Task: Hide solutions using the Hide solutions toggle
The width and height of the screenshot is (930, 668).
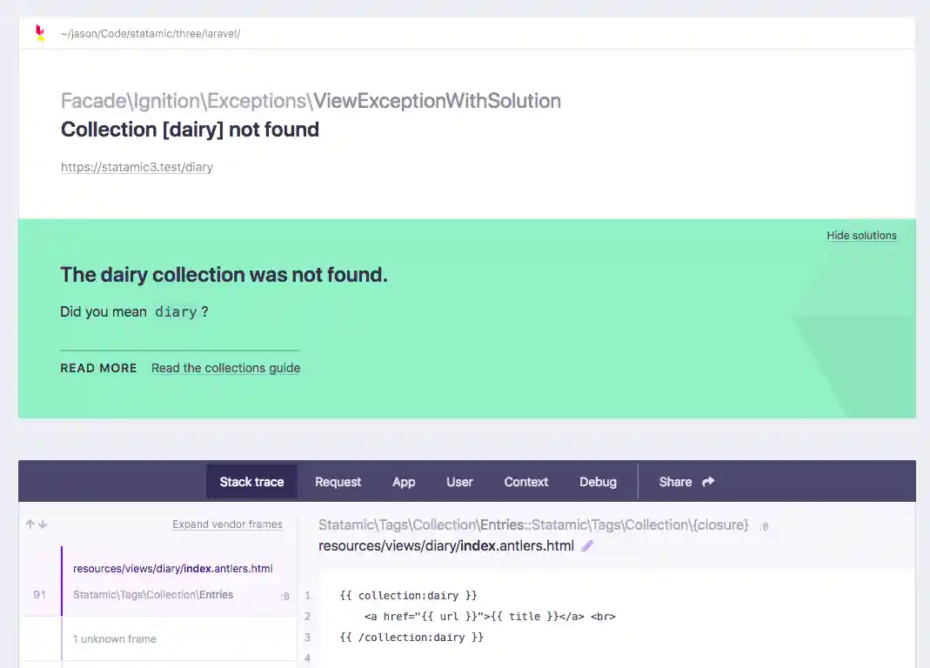Action: tap(861, 235)
